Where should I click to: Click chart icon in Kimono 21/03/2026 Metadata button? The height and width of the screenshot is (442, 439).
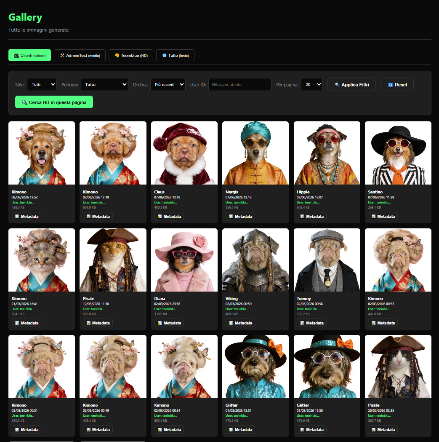tap(17, 323)
